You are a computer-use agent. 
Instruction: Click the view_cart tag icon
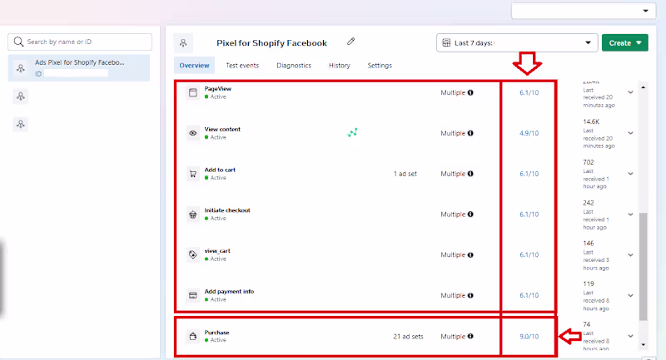pyautogui.click(x=192, y=254)
